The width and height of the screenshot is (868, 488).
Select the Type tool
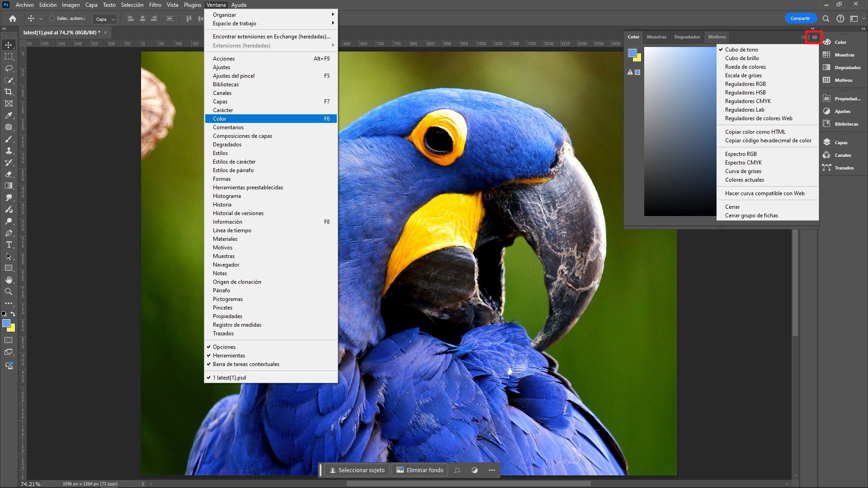(x=9, y=245)
